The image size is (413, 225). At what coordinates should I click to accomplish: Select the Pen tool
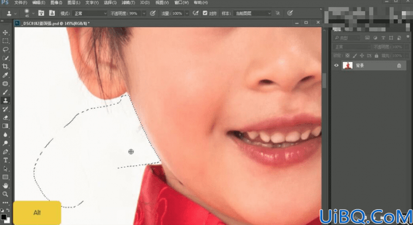point(5,152)
